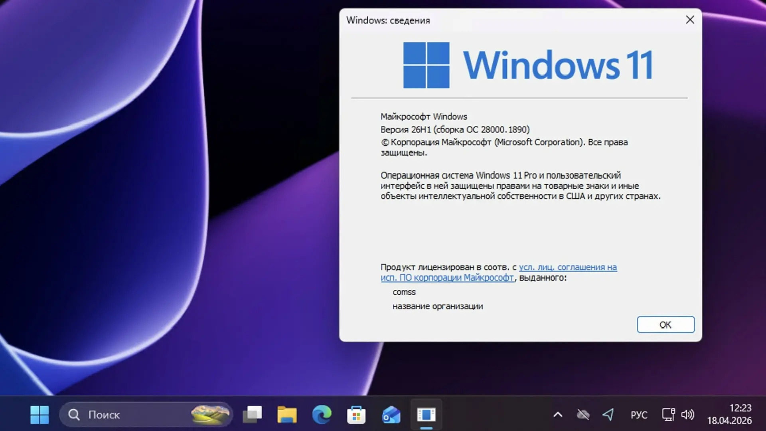Open Task View from the taskbar

(253, 415)
